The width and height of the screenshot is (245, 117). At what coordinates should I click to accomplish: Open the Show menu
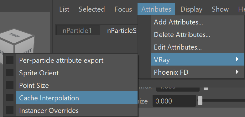point(220,9)
